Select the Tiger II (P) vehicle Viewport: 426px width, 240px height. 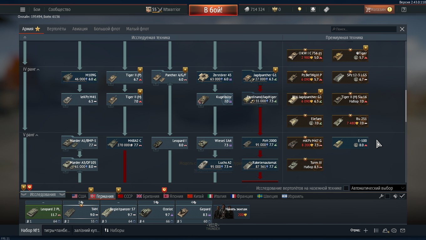click(x=125, y=77)
